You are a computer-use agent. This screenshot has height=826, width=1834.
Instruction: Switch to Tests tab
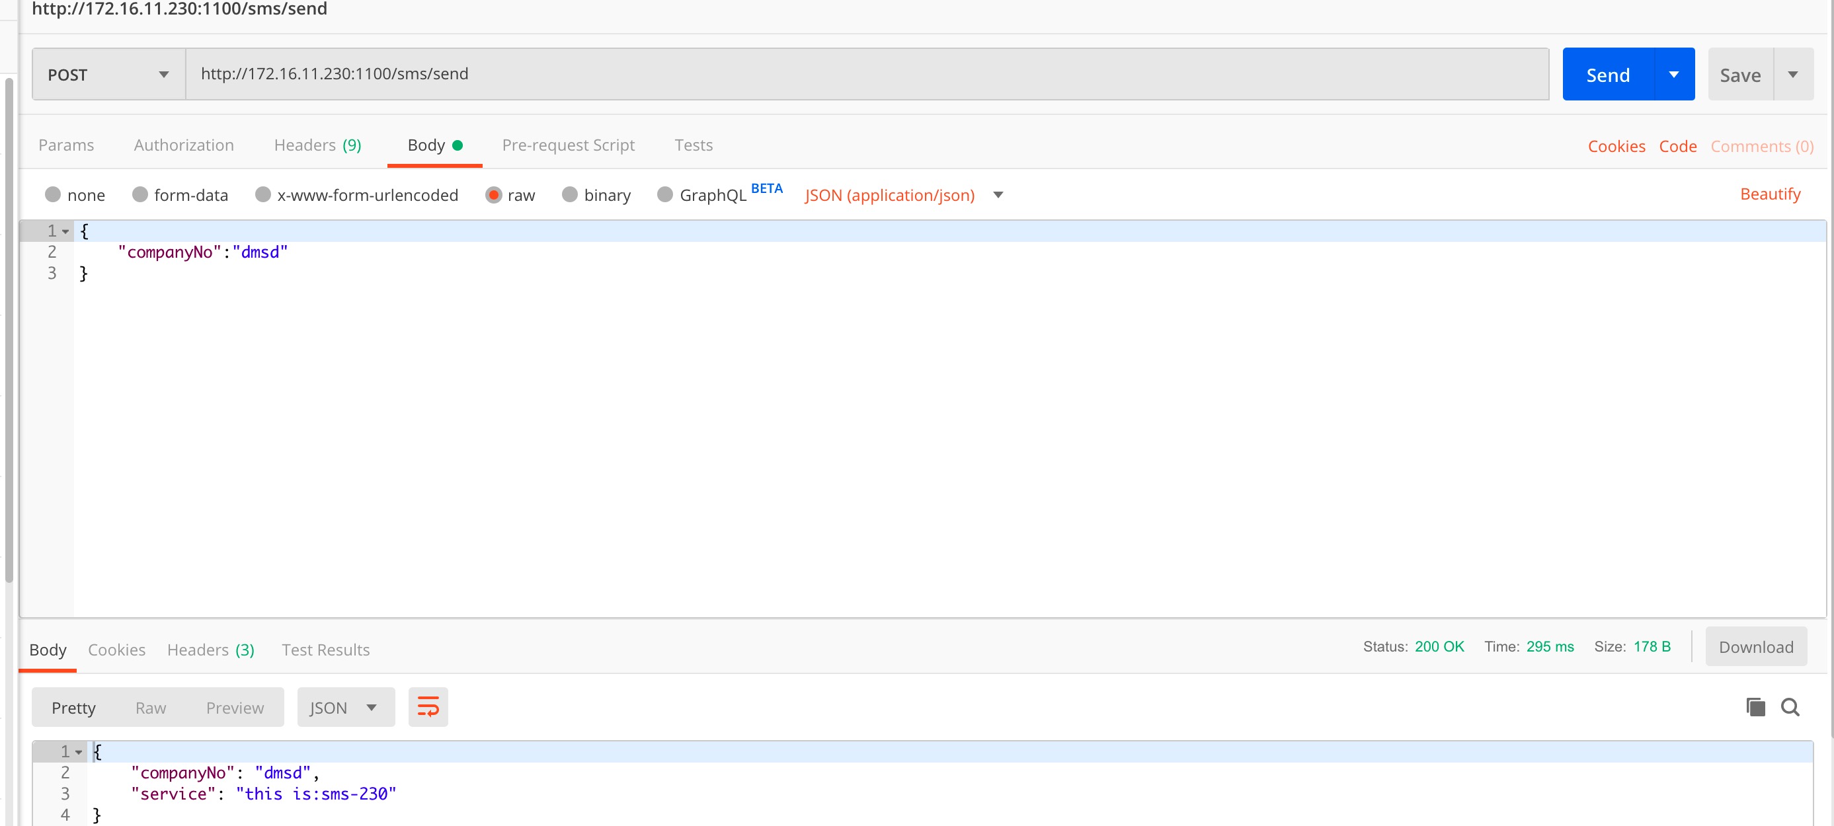pos(694,145)
